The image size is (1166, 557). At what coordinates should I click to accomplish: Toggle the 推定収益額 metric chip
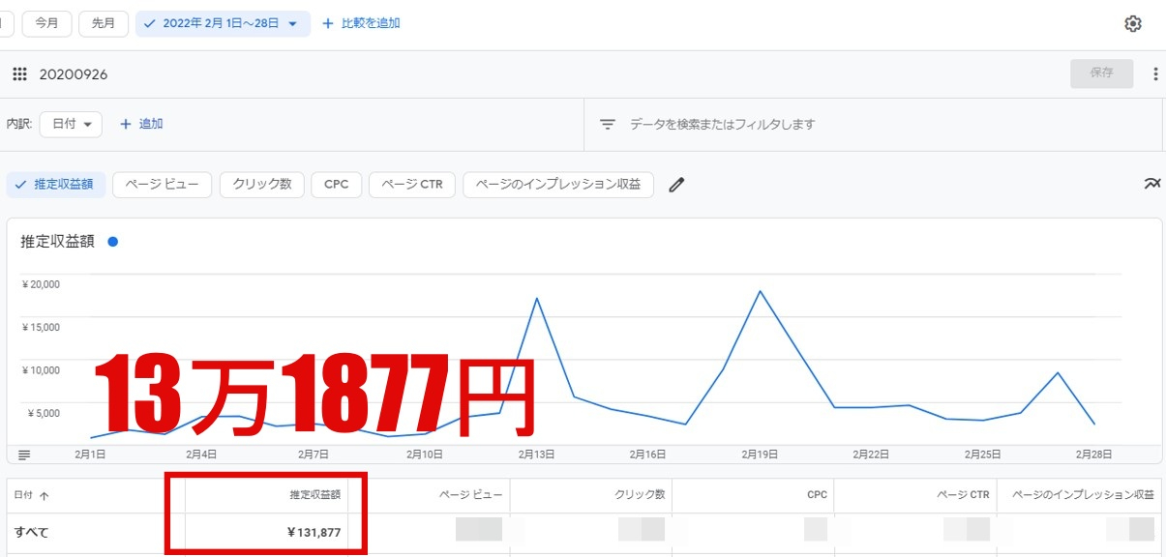tap(56, 185)
